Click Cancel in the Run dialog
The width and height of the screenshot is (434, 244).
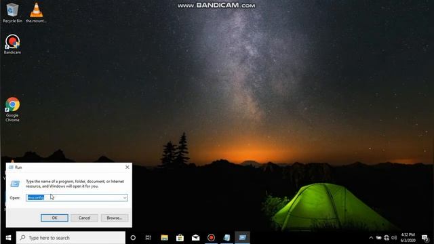pos(84,218)
